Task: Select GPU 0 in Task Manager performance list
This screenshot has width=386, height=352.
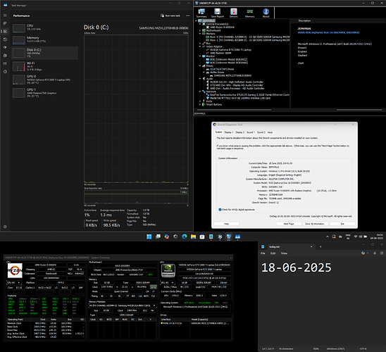Action: [x=45, y=80]
